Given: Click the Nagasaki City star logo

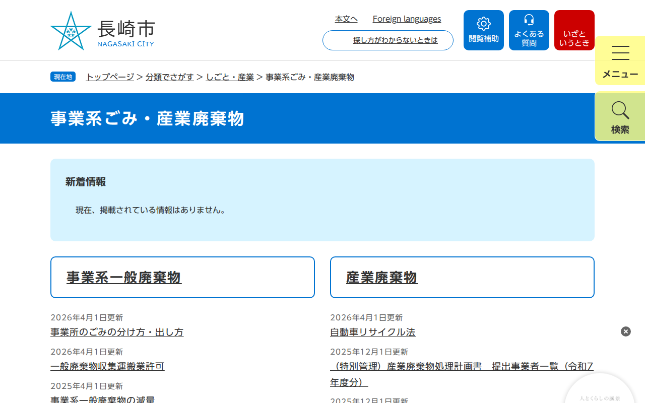Looking at the screenshot, I should [71, 30].
